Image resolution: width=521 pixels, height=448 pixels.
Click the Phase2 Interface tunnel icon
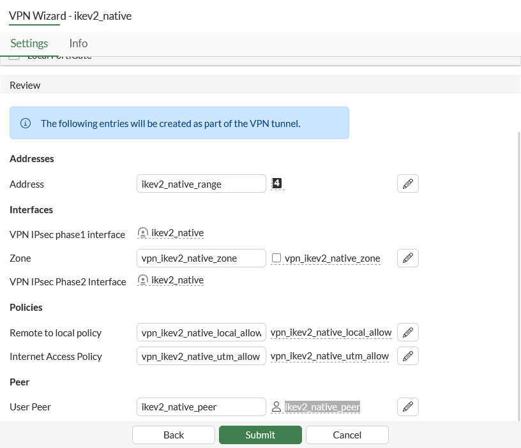(x=143, y=280)
